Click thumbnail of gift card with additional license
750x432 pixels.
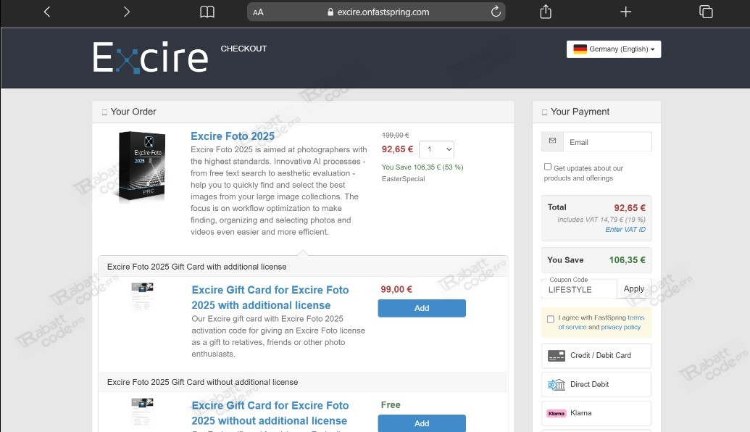[143, 296]
